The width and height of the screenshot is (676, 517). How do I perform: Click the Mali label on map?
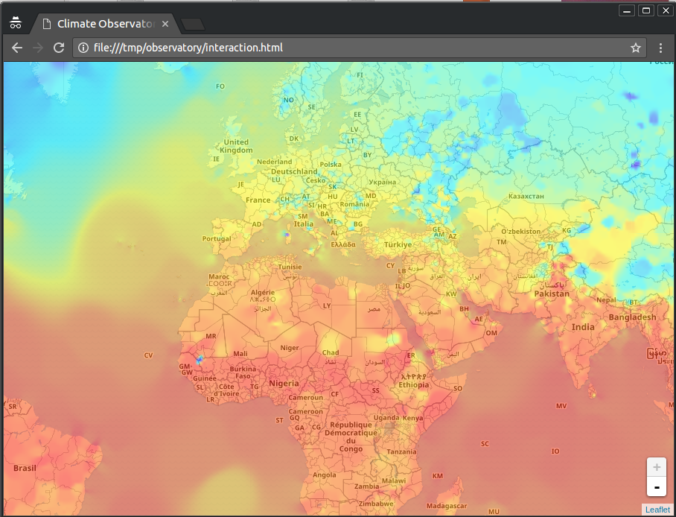click(240, 353)
